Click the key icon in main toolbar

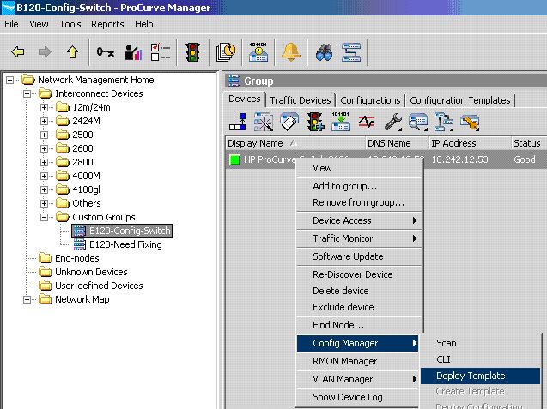(x=106, y=52)
